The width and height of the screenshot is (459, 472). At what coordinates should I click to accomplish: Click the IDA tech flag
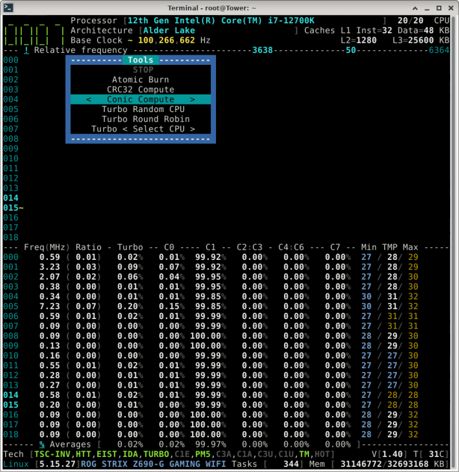point(130,454)
